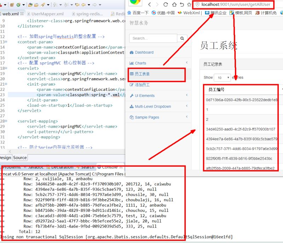The height and width of the screenshot is (243, 283).
Task: Switch to the Design view tab
Action: click(x=5, y=158)
